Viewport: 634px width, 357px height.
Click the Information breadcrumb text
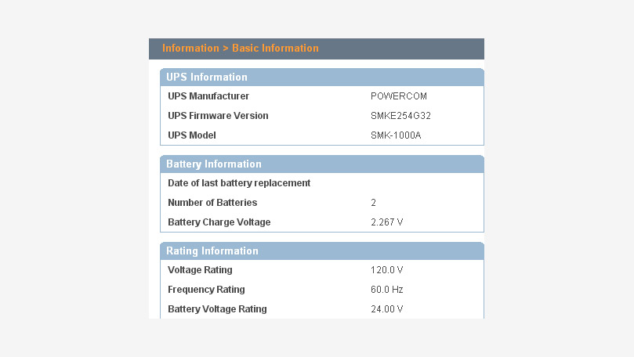tap(190, 48)
